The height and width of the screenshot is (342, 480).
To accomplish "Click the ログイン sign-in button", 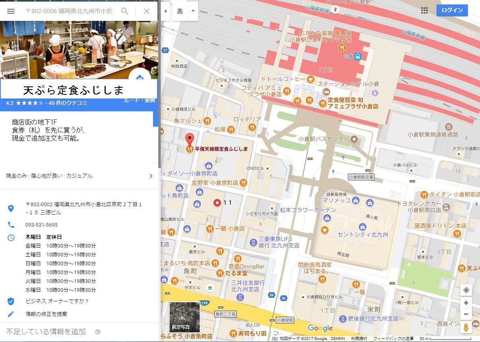I will [x=452, y=10].
